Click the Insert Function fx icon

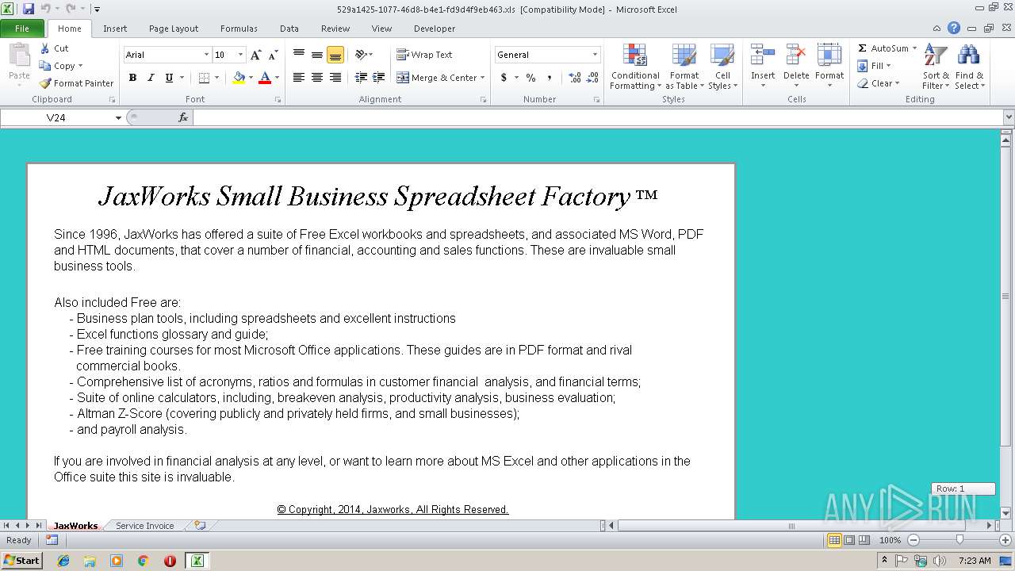[183, 117]
